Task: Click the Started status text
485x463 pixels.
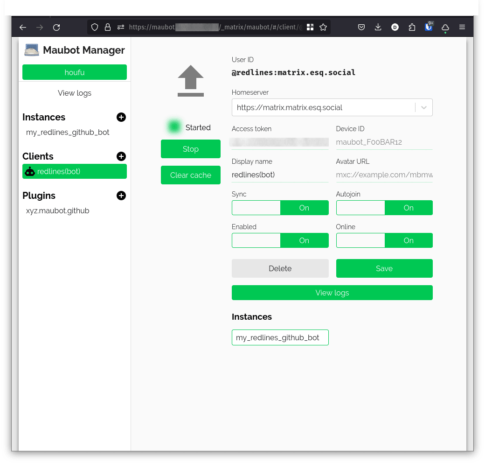Action: [198, 127]
